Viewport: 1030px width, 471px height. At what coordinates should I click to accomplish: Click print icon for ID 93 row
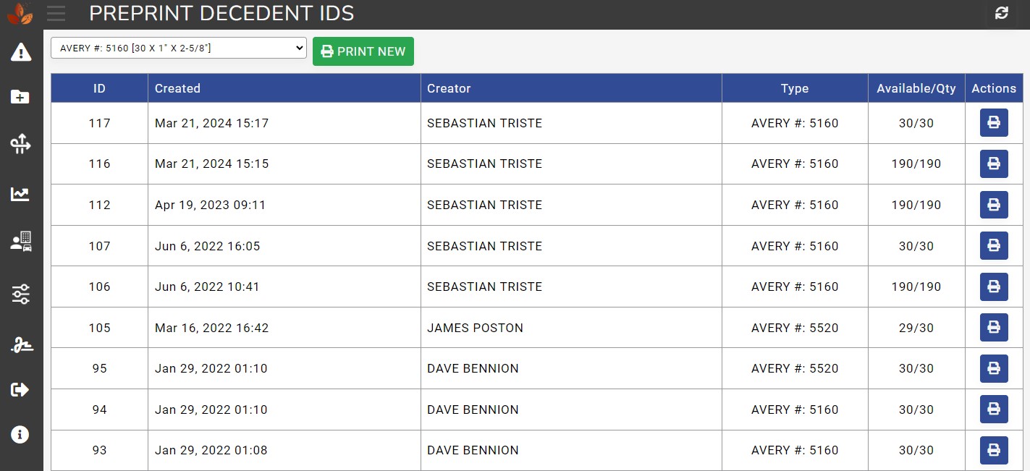pyautogui.click(x=994, y=450)
